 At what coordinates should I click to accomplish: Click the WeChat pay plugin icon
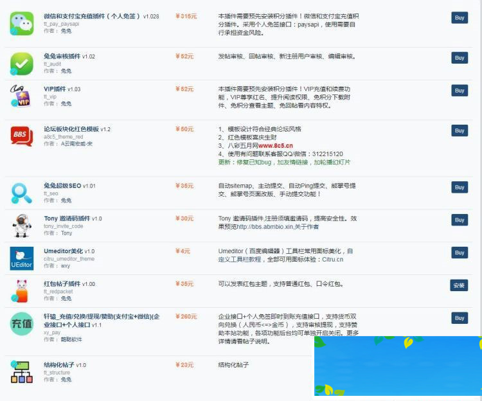pos(22,24)
